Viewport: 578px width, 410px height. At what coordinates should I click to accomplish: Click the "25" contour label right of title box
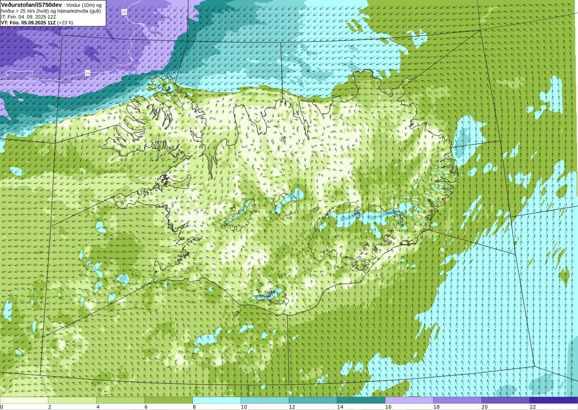click(124, 12)
